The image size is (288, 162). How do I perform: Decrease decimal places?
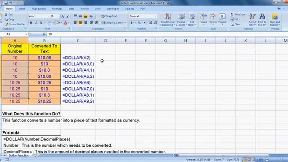coord(155,23)
